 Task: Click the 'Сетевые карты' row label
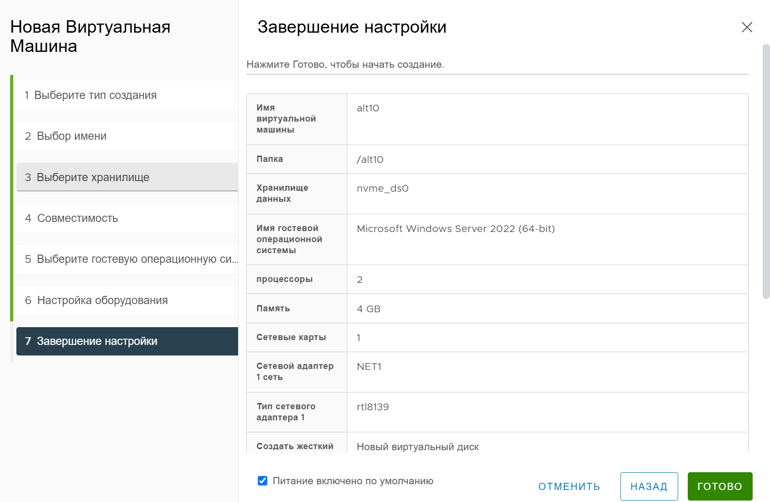(291, 337)
